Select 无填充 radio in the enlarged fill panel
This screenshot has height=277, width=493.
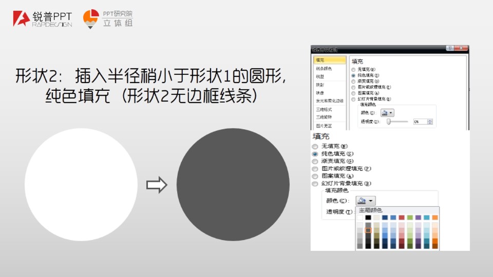pos(315,146)
